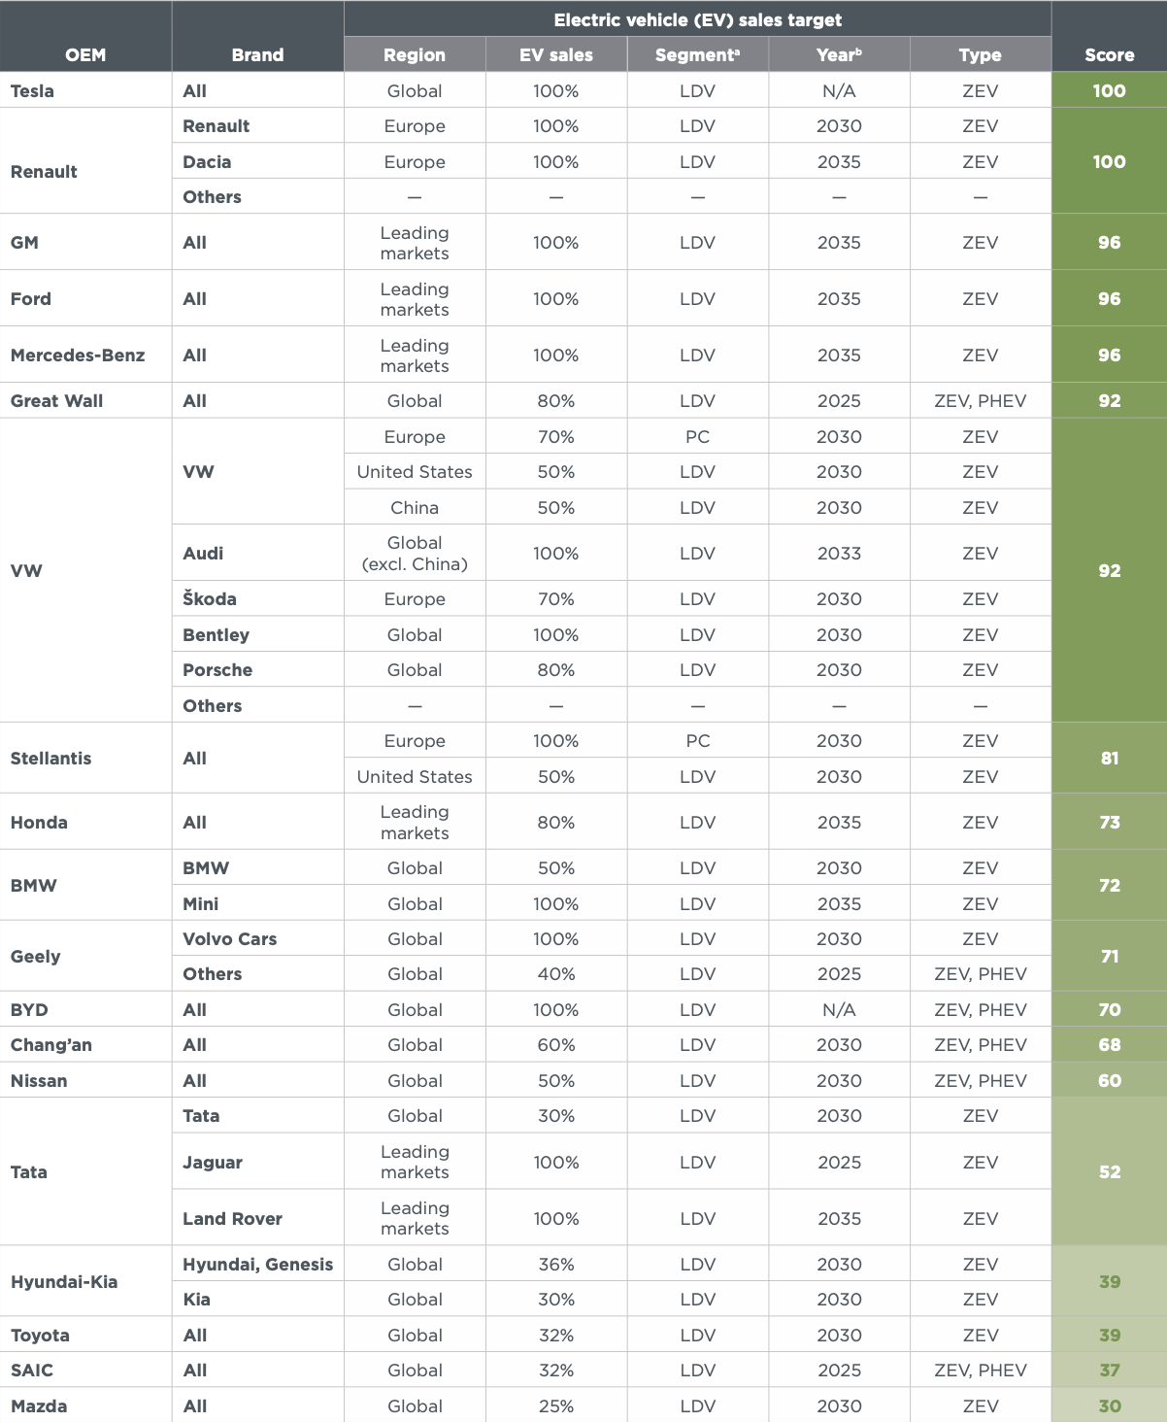Click the Stellantis OEM cell
This screenshot has width=1167, height=1422.
[x=50, y=759]
